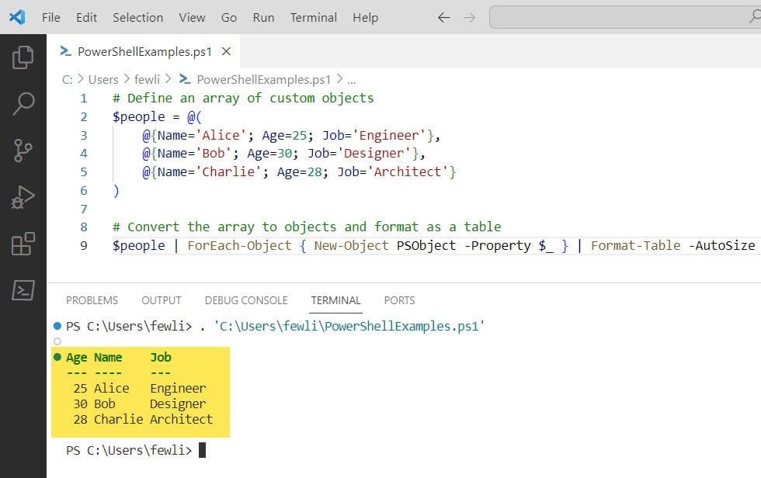
Task: Expand the trailing breadcrumb ellipsis
Action: click(351, 79)
